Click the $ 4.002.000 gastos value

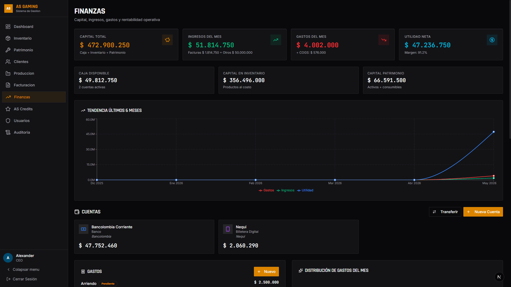(318, 45)
